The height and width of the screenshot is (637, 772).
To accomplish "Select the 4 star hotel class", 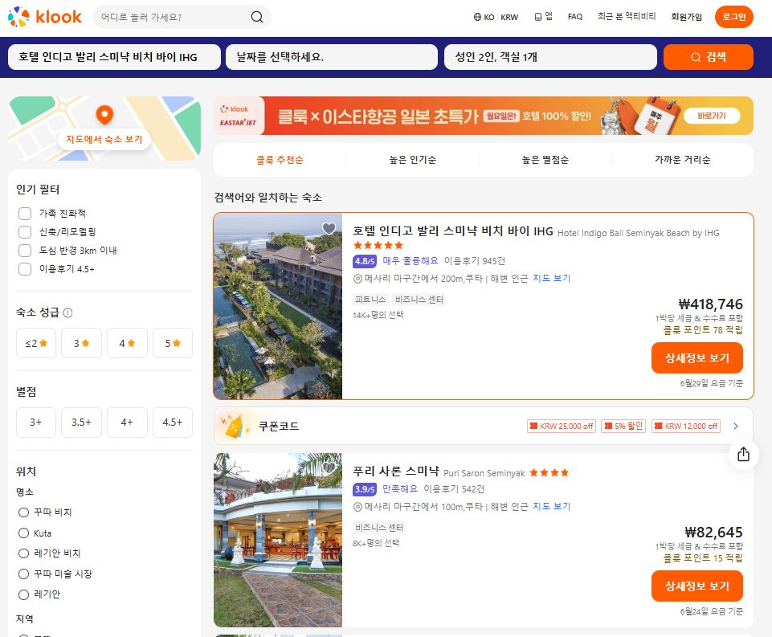I will click(x=127, y=343).
